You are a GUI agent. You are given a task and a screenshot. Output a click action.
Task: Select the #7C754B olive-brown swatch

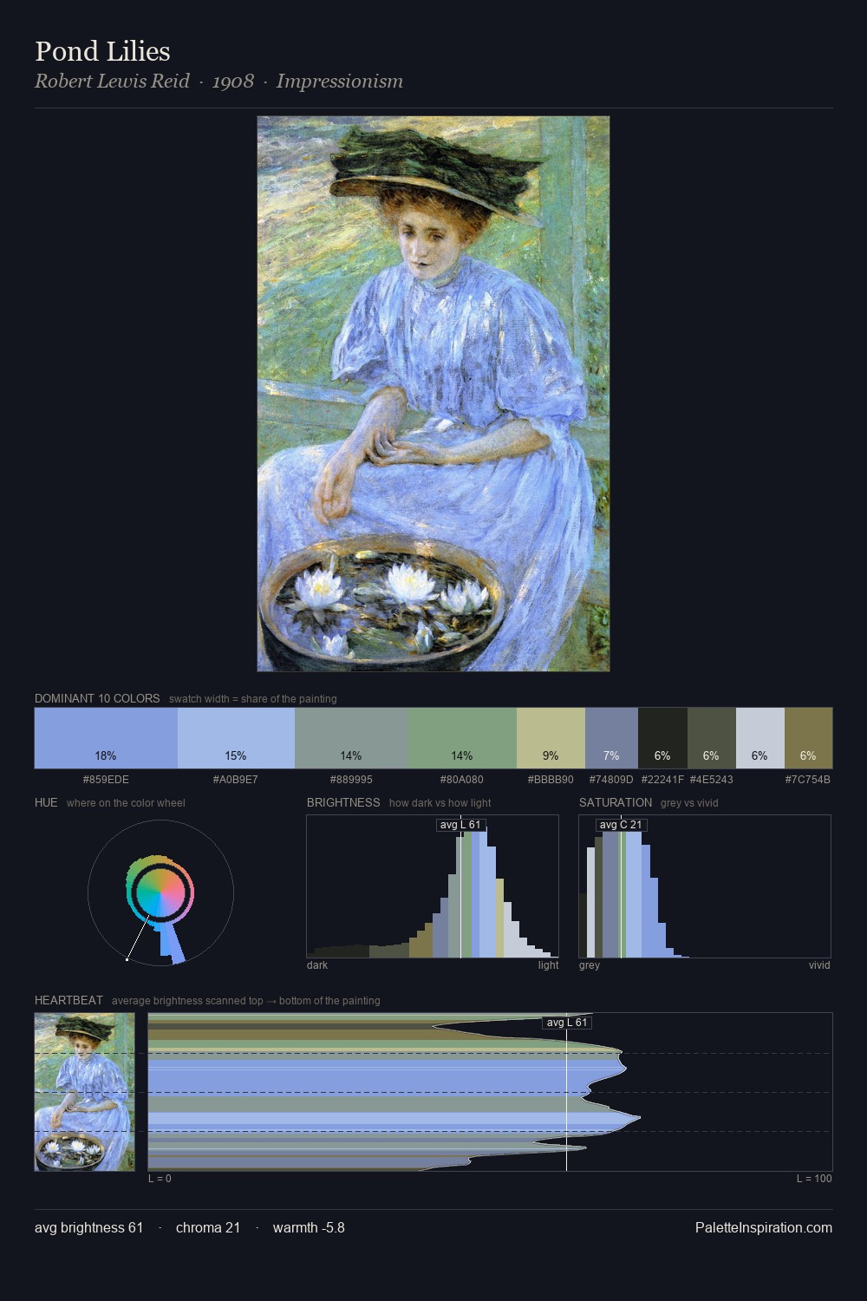[x=808, y=738]
